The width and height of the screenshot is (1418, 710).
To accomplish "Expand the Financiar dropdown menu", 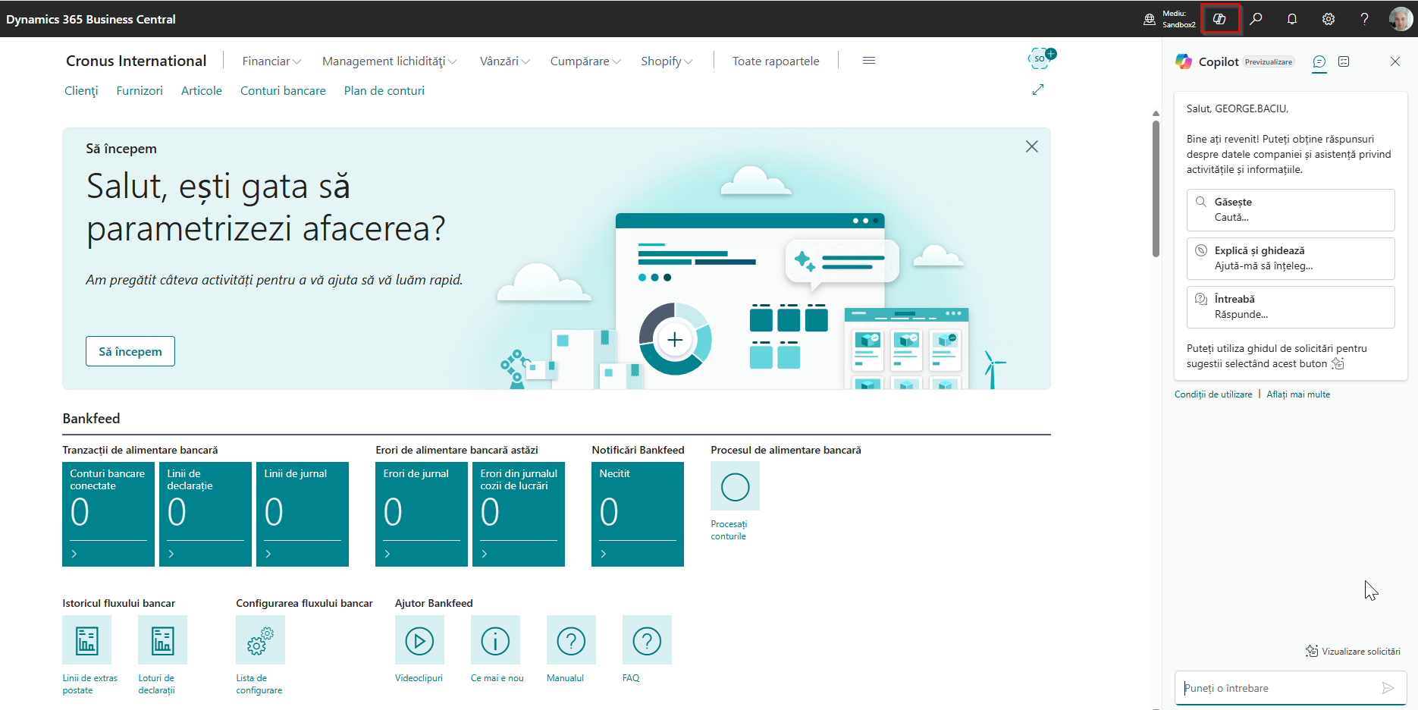I will tap(271, 61).
